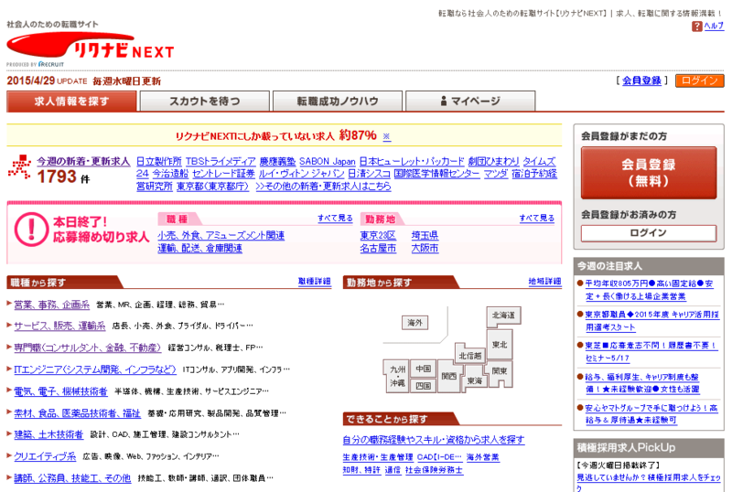
Task: Select 九州・沖縄 on the region map
Action: (x=396, y=376)
